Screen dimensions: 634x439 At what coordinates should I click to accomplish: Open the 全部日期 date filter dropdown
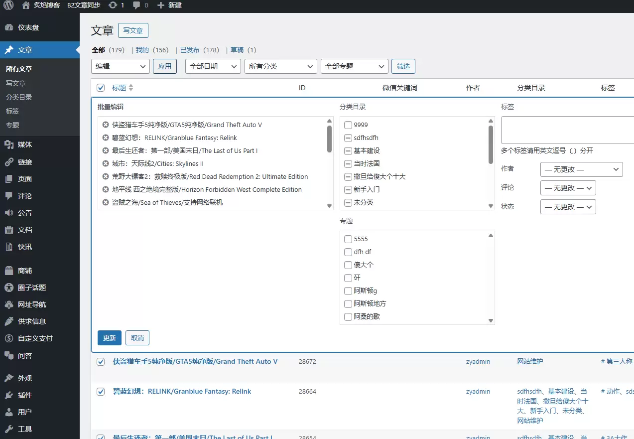coord(213,66)
